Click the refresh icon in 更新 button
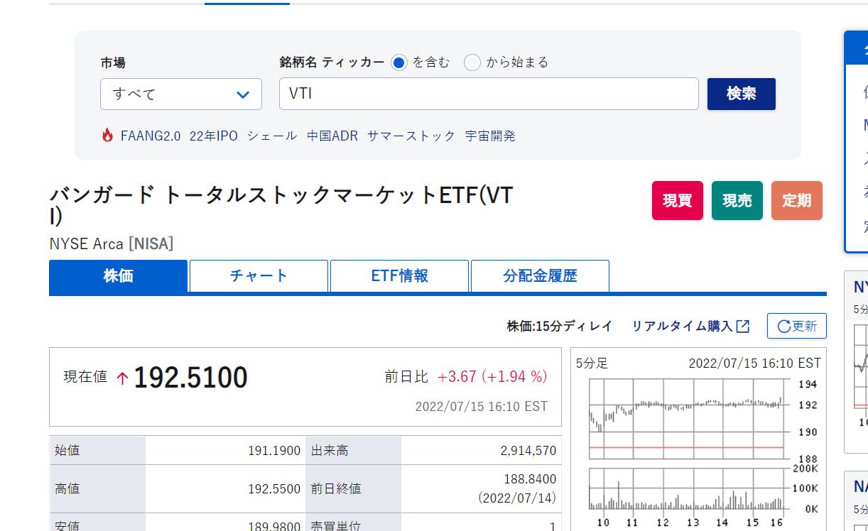Image resolution: width=868 pixels, height=531 pixels. 783,327
